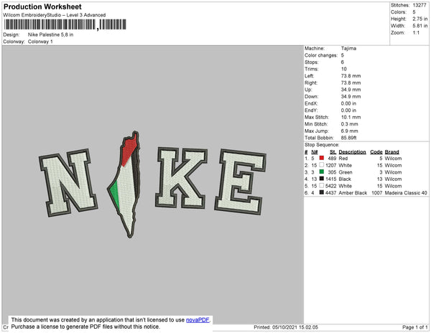Screen dimensions: 431x333
Task: Click the Black thread swatch in row 4
Action: pos(322,179)
